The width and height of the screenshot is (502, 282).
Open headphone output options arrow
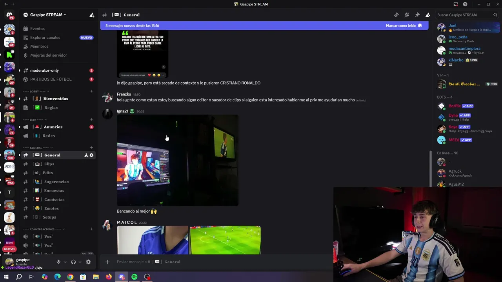[80, 262]
